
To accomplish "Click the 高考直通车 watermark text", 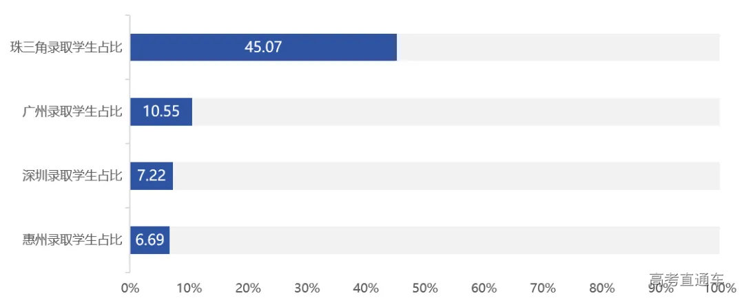I will [x=686, y=279].
